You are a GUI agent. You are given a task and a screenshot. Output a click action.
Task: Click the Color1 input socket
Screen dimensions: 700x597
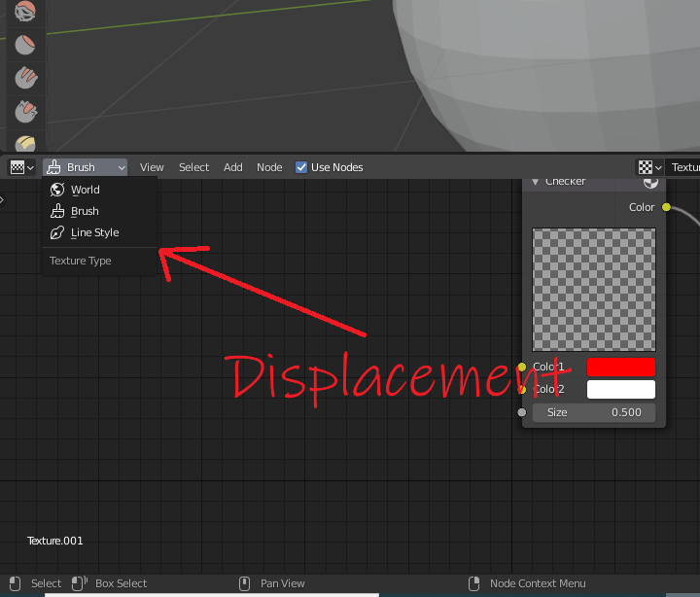(x=522, y=367)
